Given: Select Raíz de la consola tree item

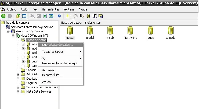Looking at the screenshot, I should [17, 23].
